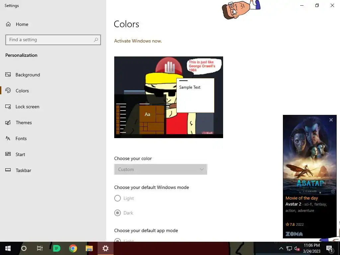Open the Windows Start button
Image resolution: width=340 pixels, height=255 pixels.
tap(8, 248)
